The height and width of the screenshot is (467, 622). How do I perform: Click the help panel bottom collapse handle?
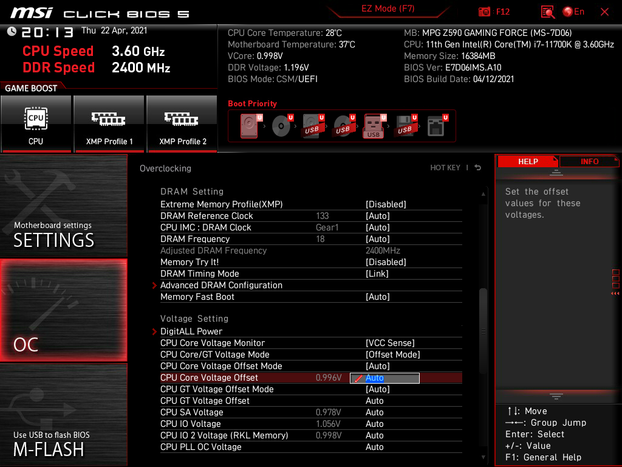coord(556,396)
